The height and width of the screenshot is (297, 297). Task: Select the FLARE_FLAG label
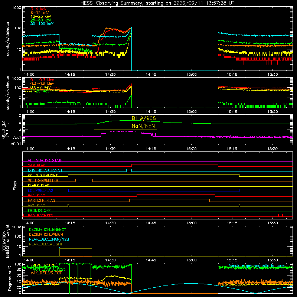39,185
